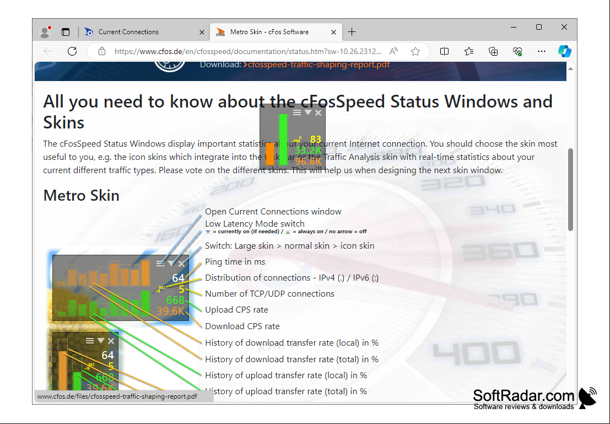
Task: Open the Favorites list
Action: click(469, 51)
